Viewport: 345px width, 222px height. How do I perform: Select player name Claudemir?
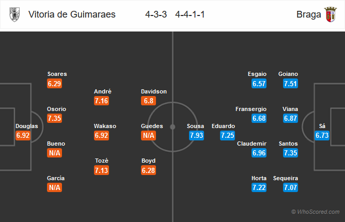point(252,144)
